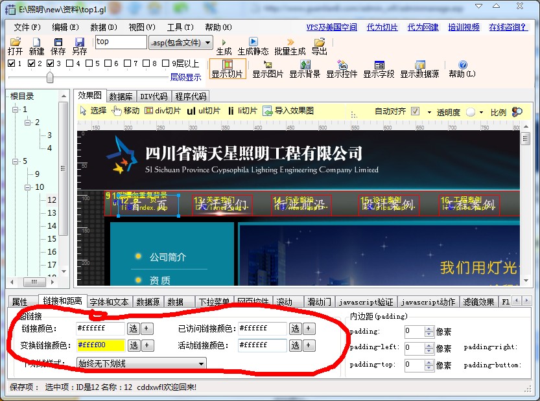This screenshot has width=540, height=401.
Task: Toggle the 显示字段 show fields icon
Action: (x=379, y=65)
